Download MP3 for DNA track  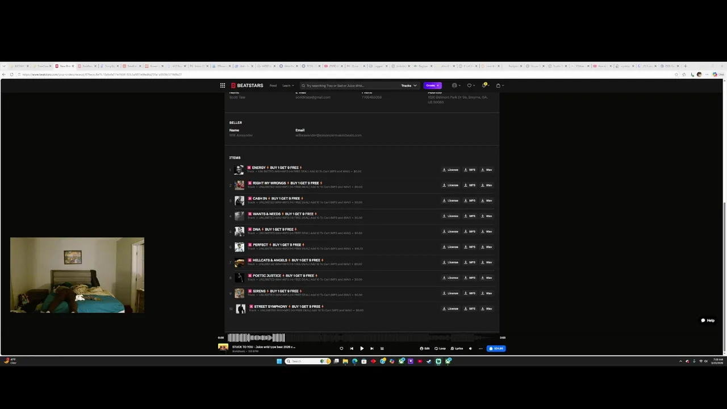tap(470, 231)
